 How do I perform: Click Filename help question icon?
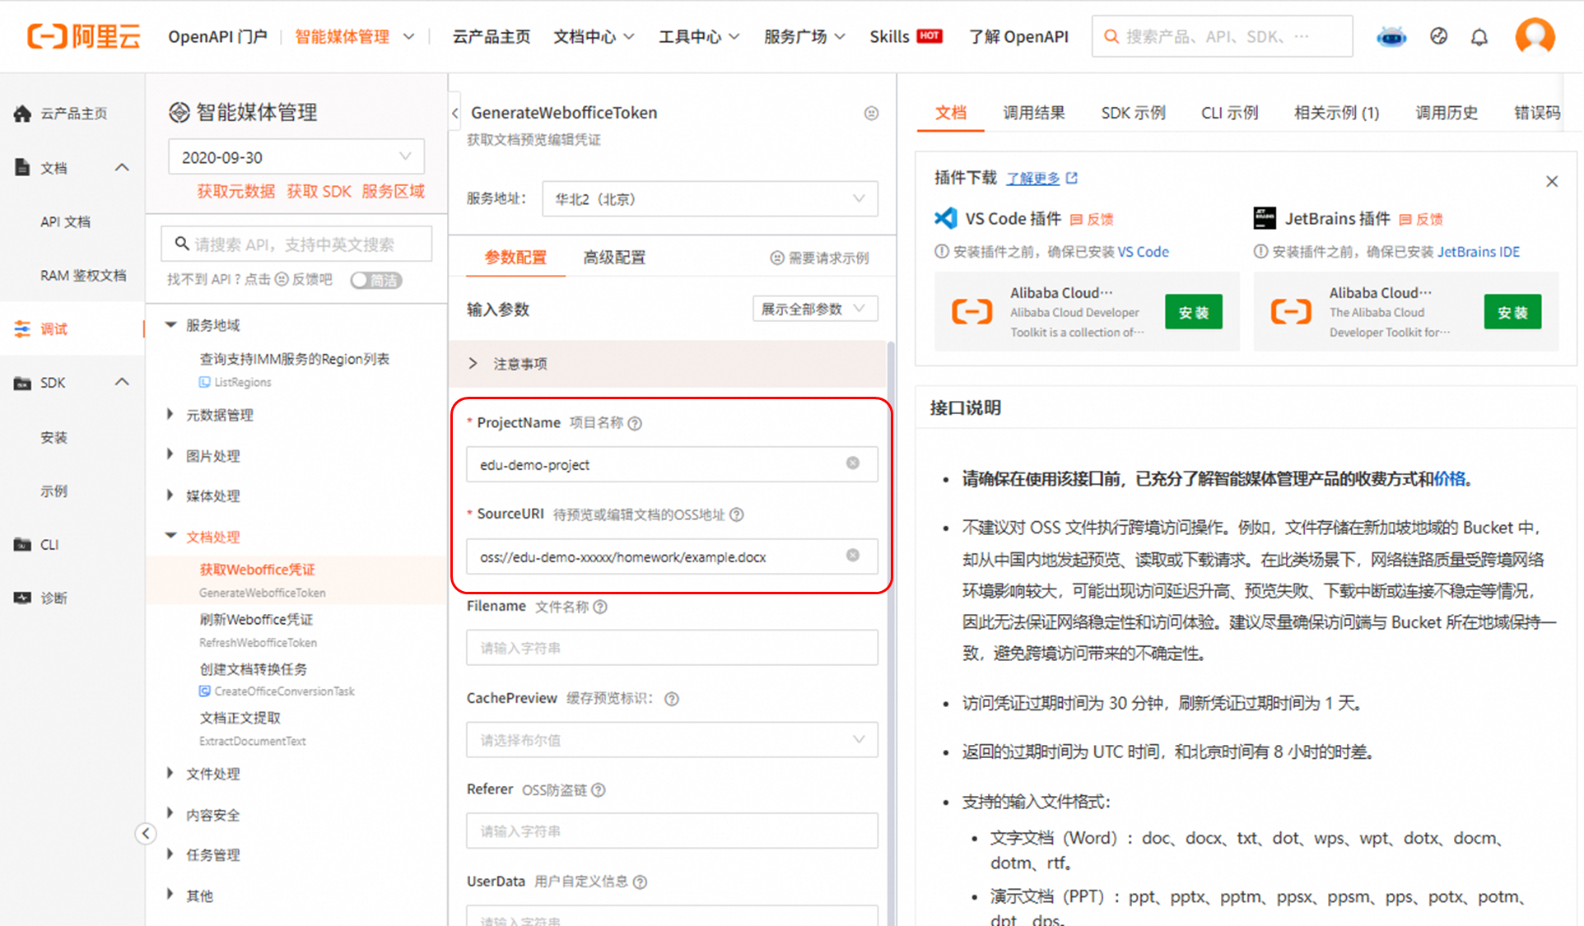click(600, 607)
